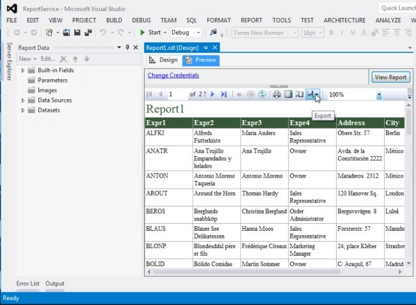Click the Export icon in report toolbar
The image size is (416, 305).
pos(310,94)
